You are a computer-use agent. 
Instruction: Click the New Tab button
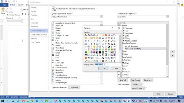tap(123, 80)
